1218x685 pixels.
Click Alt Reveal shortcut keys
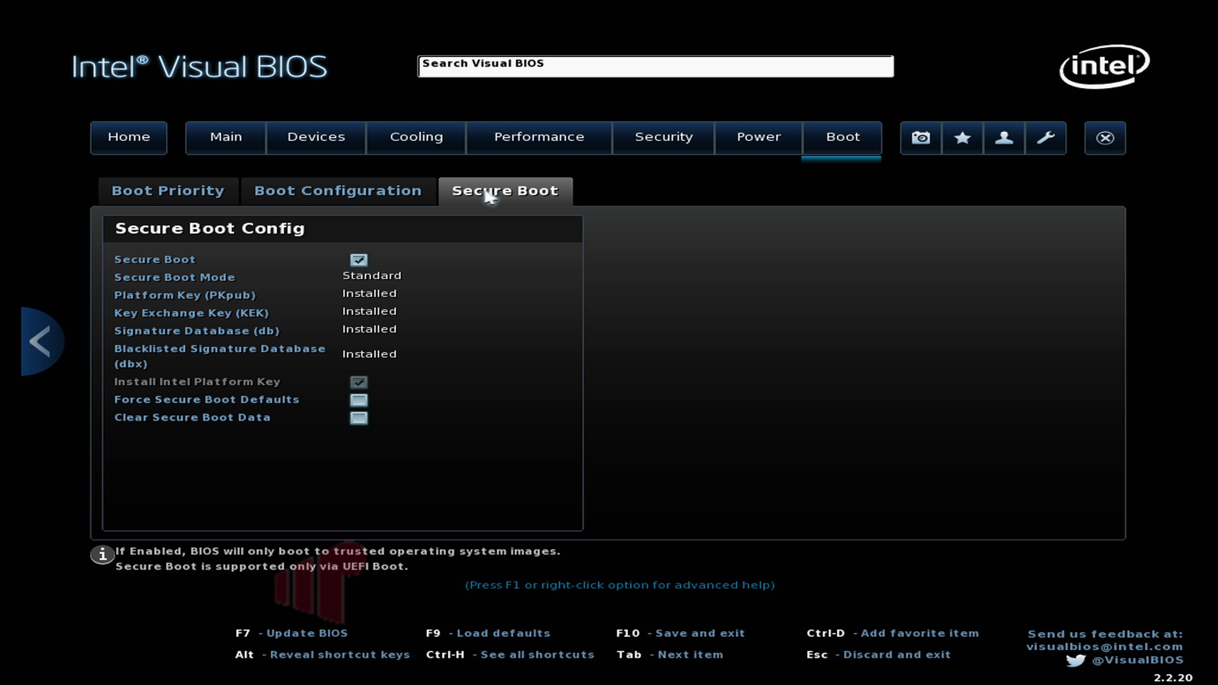coord(322,655)
